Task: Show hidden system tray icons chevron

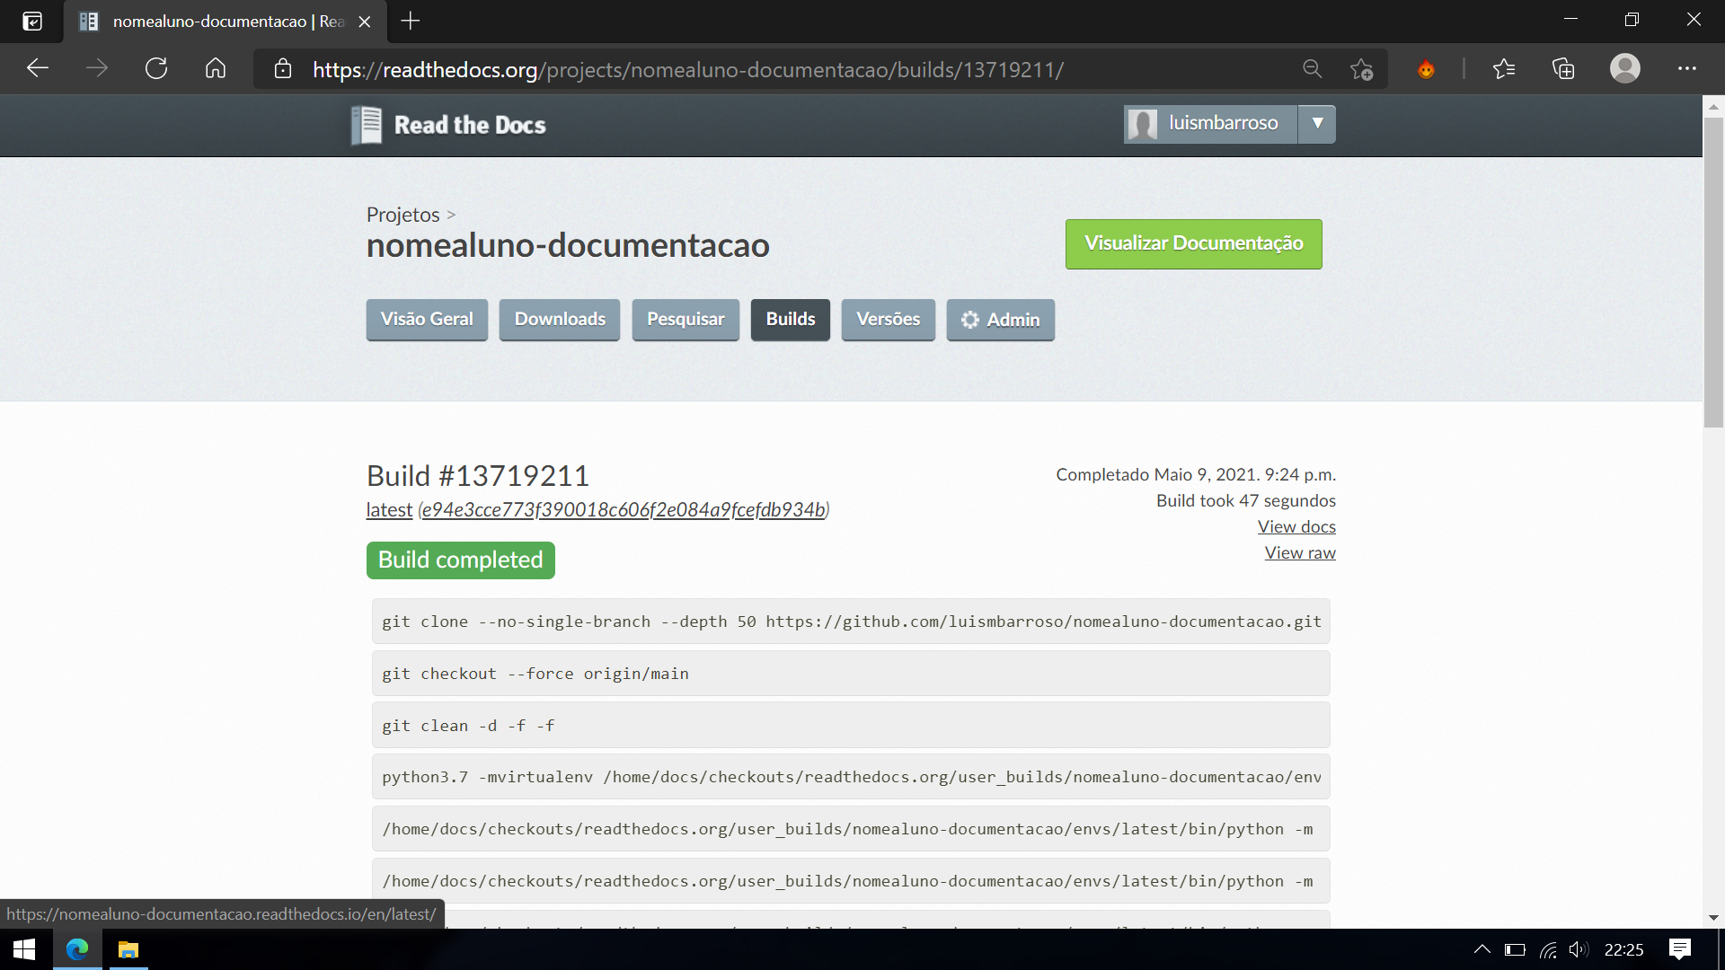Action: coord(1482,949)
